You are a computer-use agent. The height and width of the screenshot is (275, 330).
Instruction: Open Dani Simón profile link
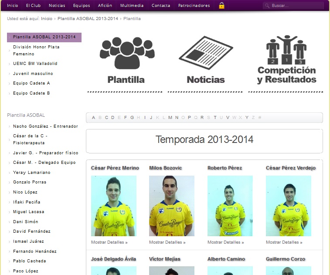tap(25, 221)
